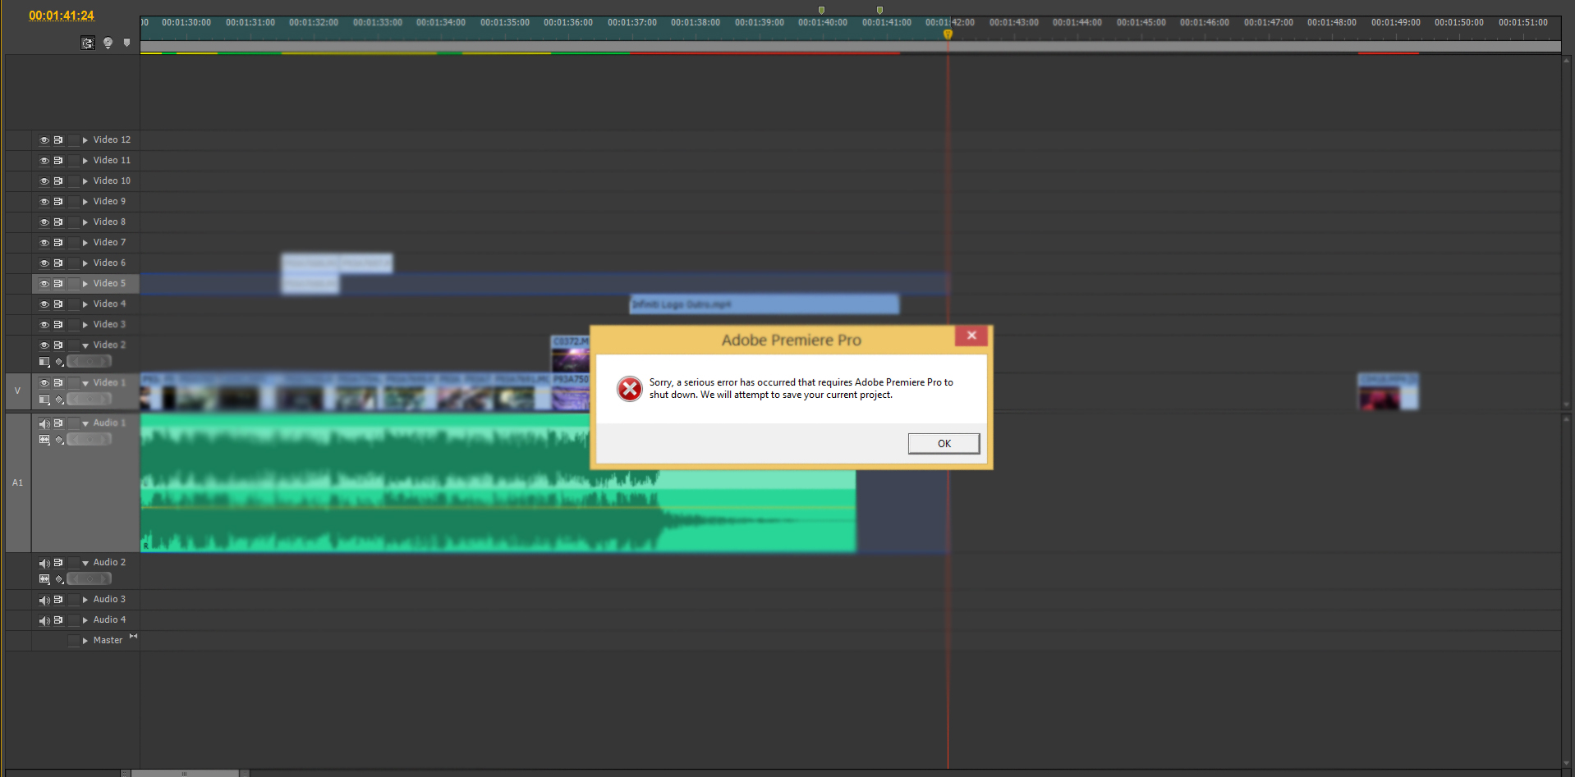Click the horizontal zoom scrollbar at bottom

(185, 773)
